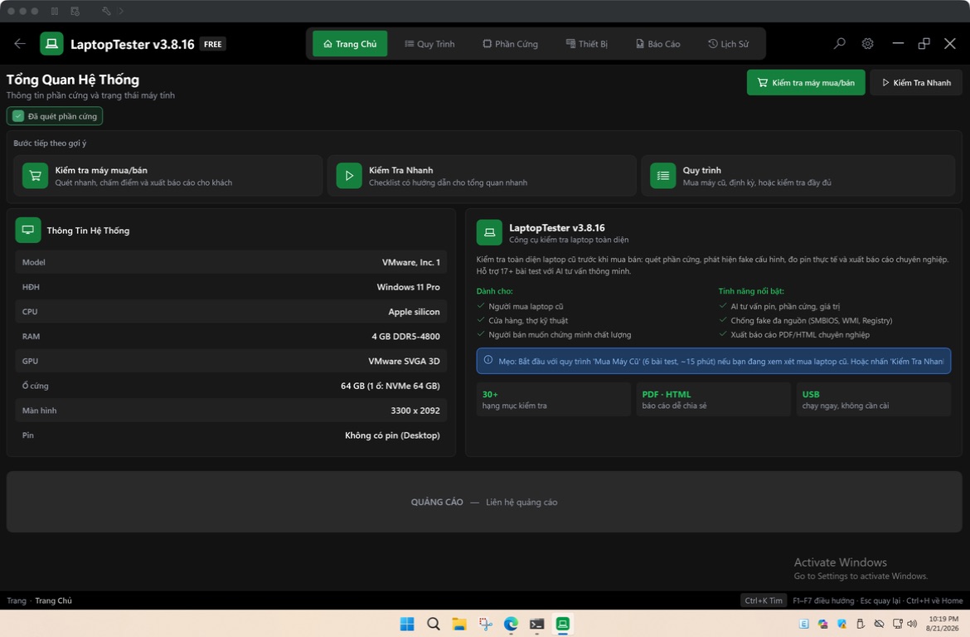Click the LaptopTester icon in the taskbar
Image resolution: width=970 pixels, height=637 pixels.
(562, 624)
